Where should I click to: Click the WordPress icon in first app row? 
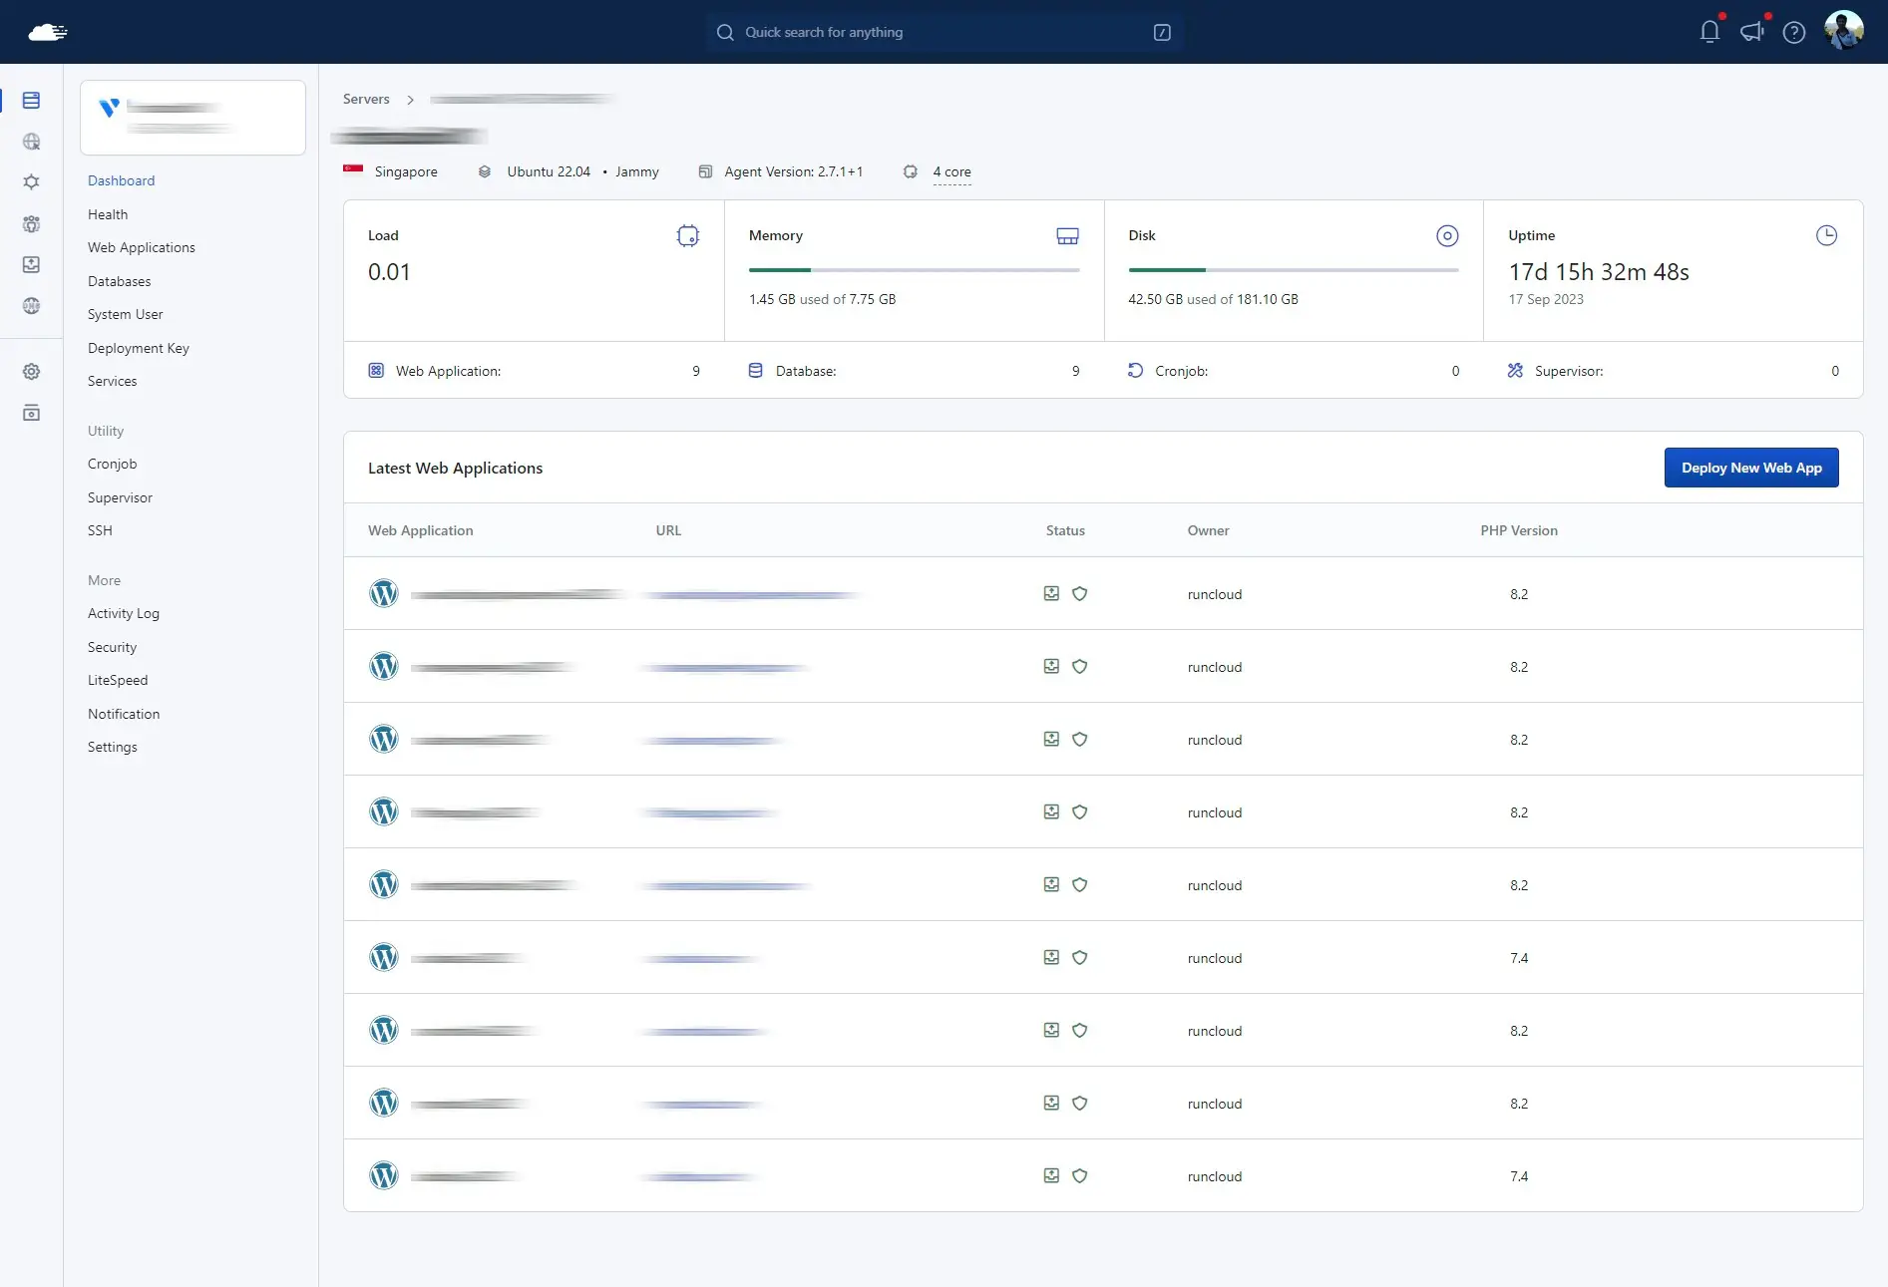(384, 594)
